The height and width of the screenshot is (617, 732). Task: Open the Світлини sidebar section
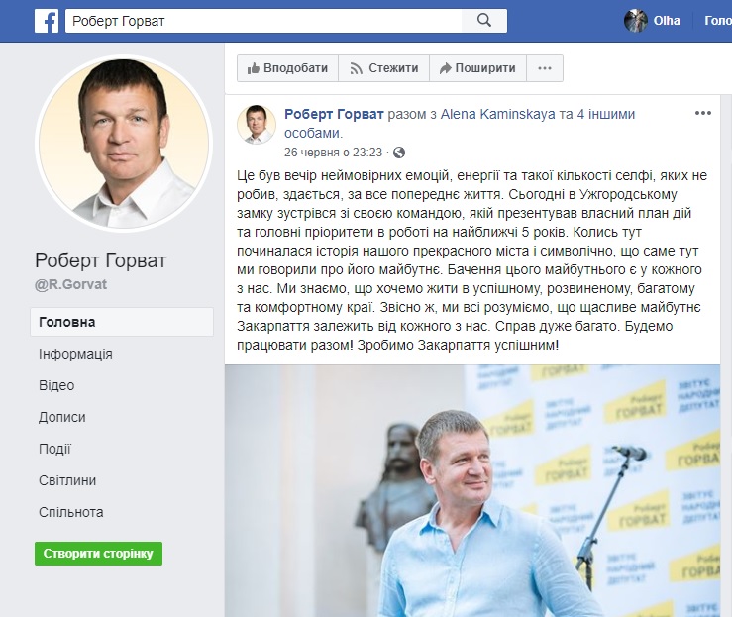tap(67, 480)
